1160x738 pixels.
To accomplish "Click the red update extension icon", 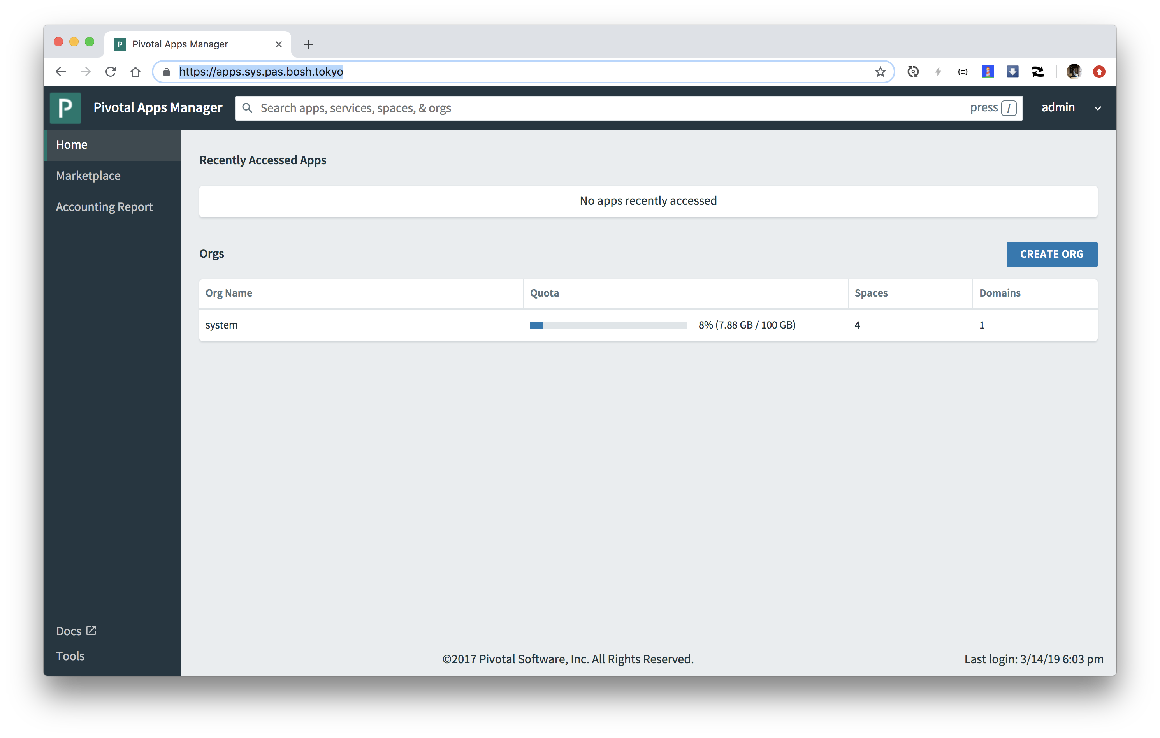I will [x=1099, y=72].
